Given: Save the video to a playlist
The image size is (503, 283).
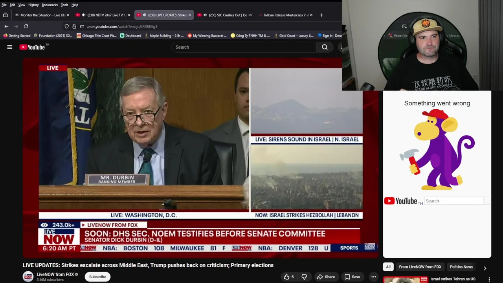Looking at the screenshot, I should point(352,277).
